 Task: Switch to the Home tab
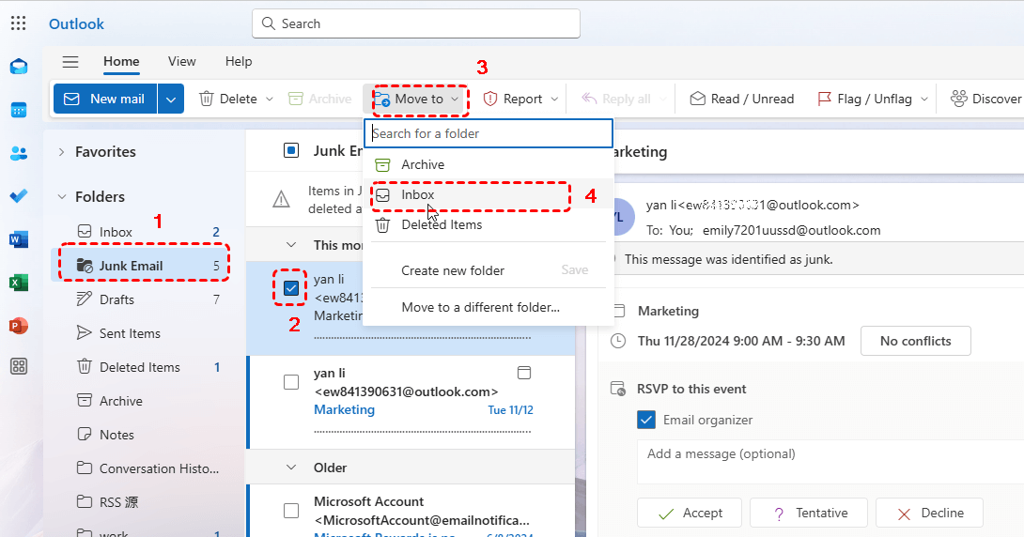[x=121, y=61]
